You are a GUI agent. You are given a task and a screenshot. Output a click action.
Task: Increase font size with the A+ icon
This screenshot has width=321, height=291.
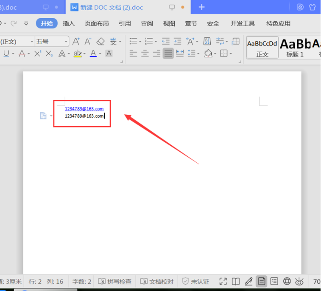click(76, 42)
